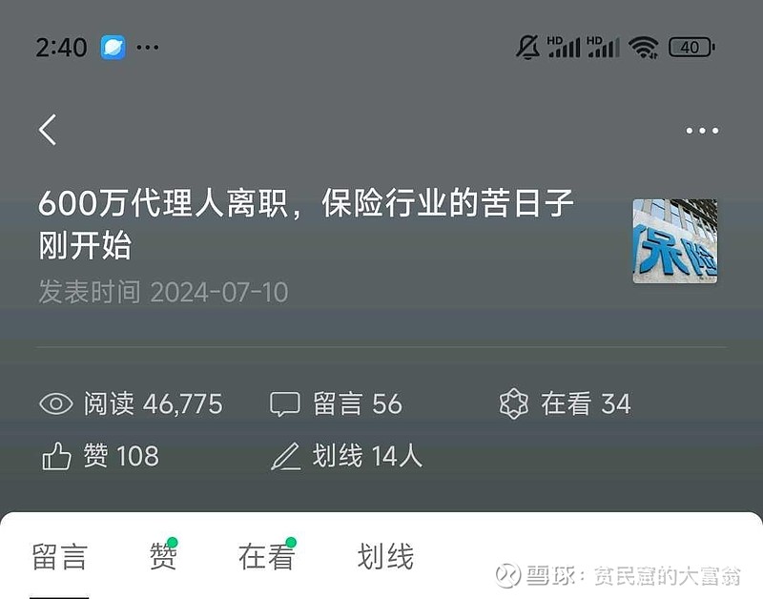Tap the 雪球 watermark author link
The height and width of the screenshot is (599, 763).
point(618,576)
